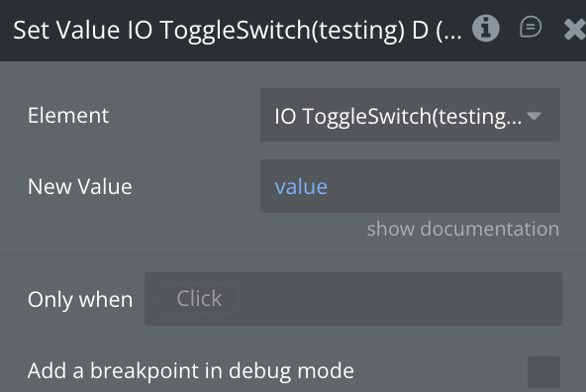This screenshot has height=392, width=586.
Task: Click the Set Value title text
Action: (x=66, y=30)
